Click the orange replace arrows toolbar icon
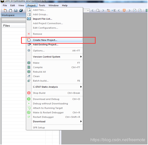The width and height of the screenshot is (148, 145). [x=108, y=10]
